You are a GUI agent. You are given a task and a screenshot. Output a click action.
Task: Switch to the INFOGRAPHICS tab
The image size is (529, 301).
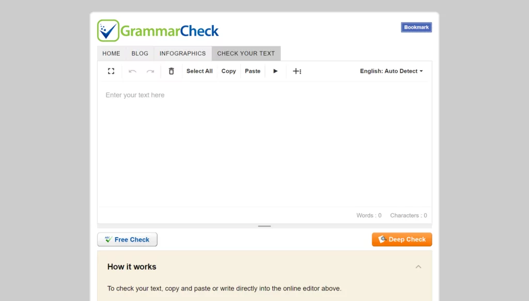182,54
